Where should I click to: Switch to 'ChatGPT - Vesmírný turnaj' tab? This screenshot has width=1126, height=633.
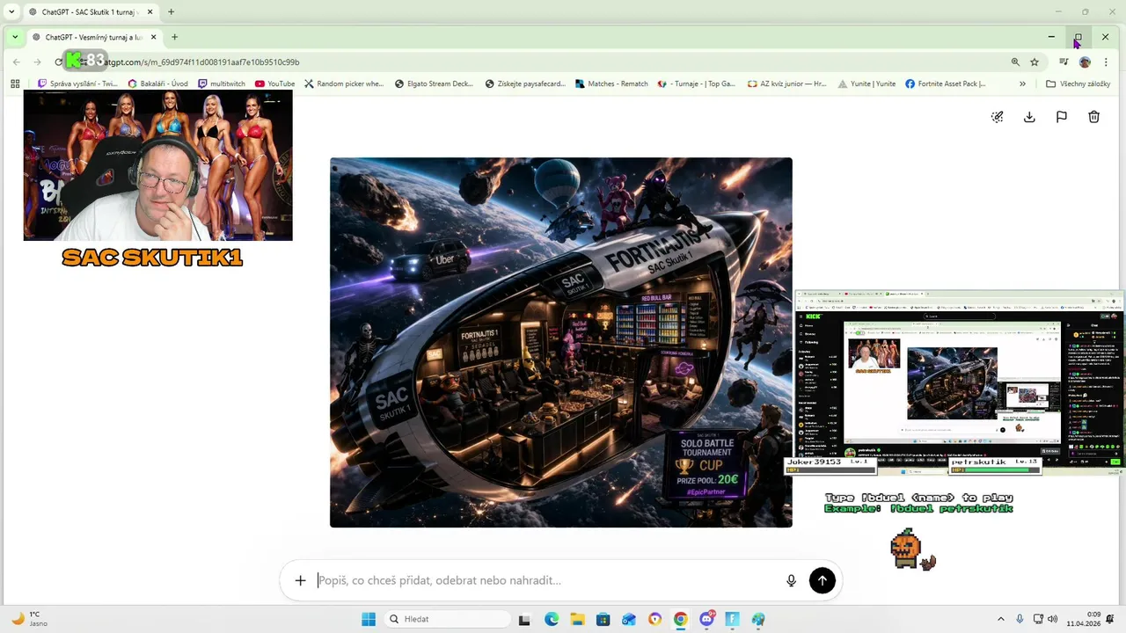[x=92, y=37]
